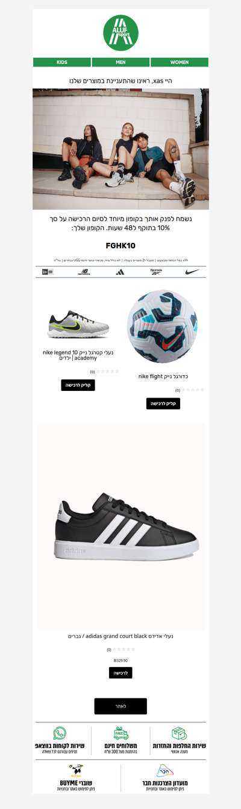This screenshot has height=809, width=241.
Task: Click the ALUF sport logo
Action: point(120,33)
